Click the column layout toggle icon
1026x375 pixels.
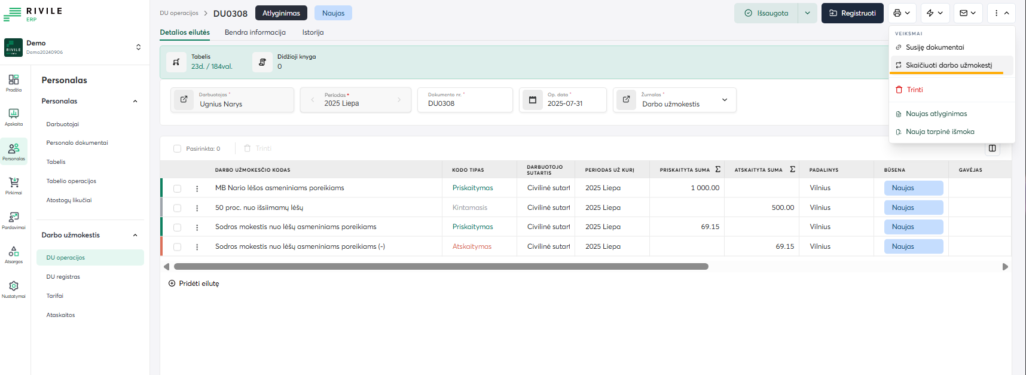992,148
